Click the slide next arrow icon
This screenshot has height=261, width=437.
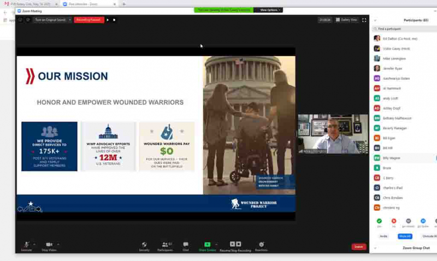tap(38, 209)
